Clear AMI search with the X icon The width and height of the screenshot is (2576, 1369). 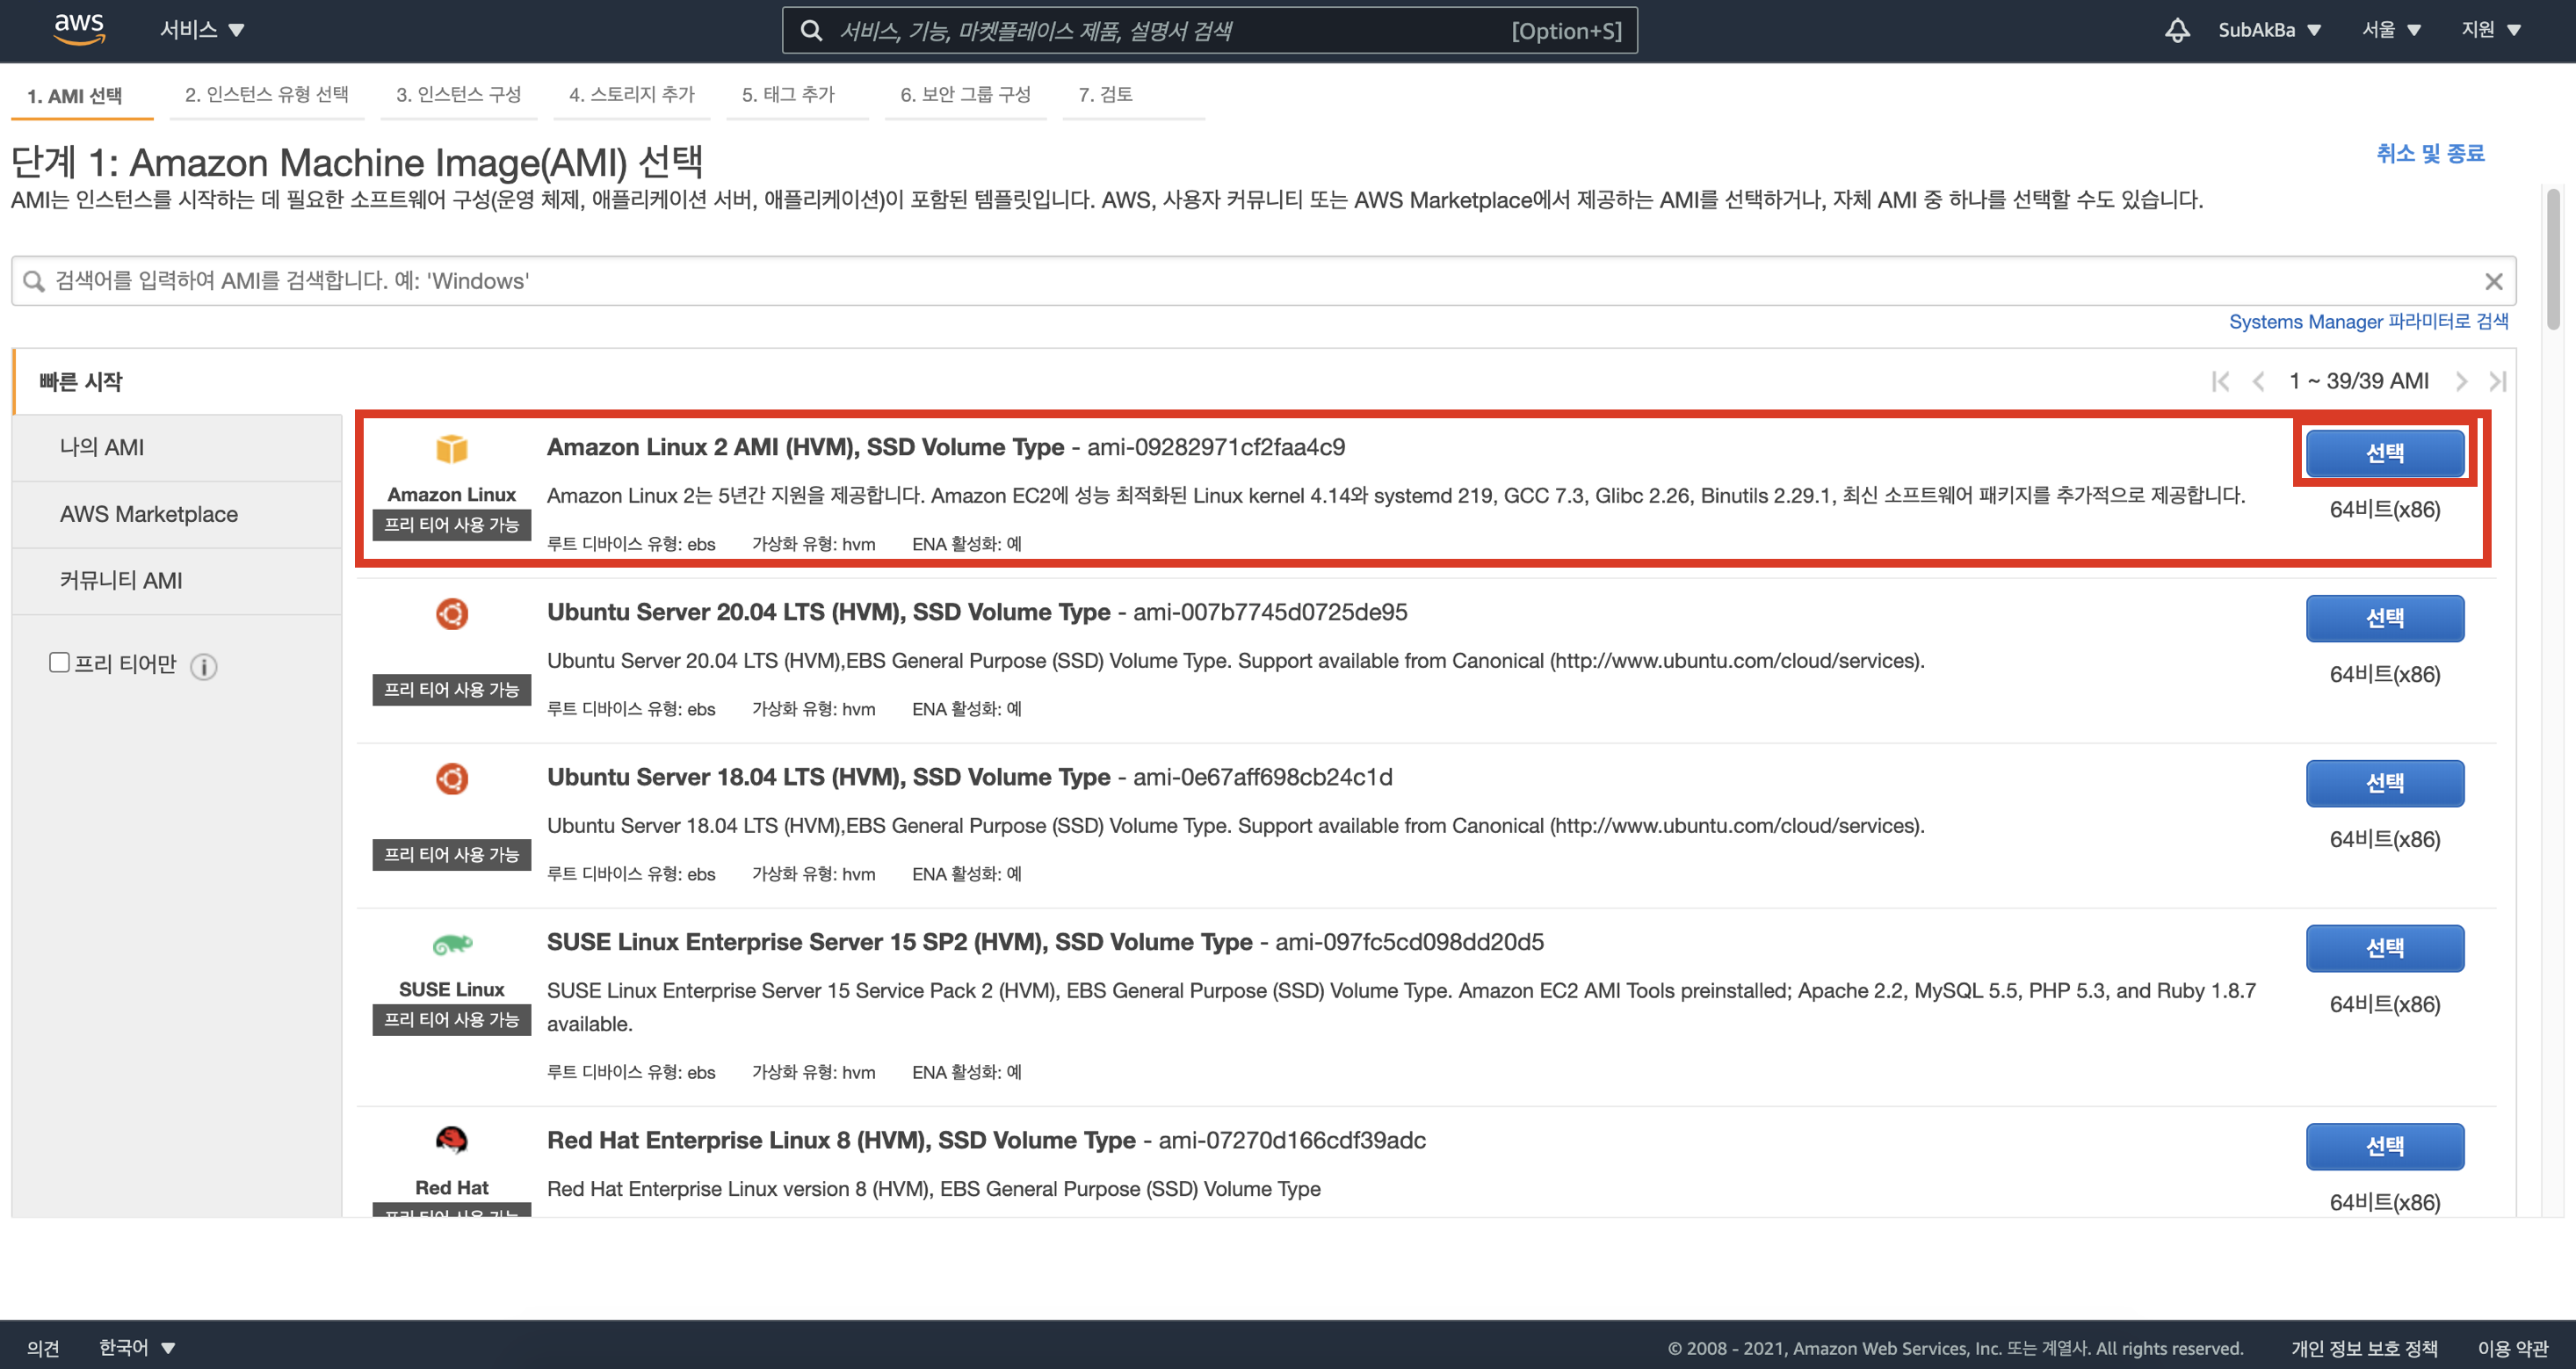click(2493, 282)
